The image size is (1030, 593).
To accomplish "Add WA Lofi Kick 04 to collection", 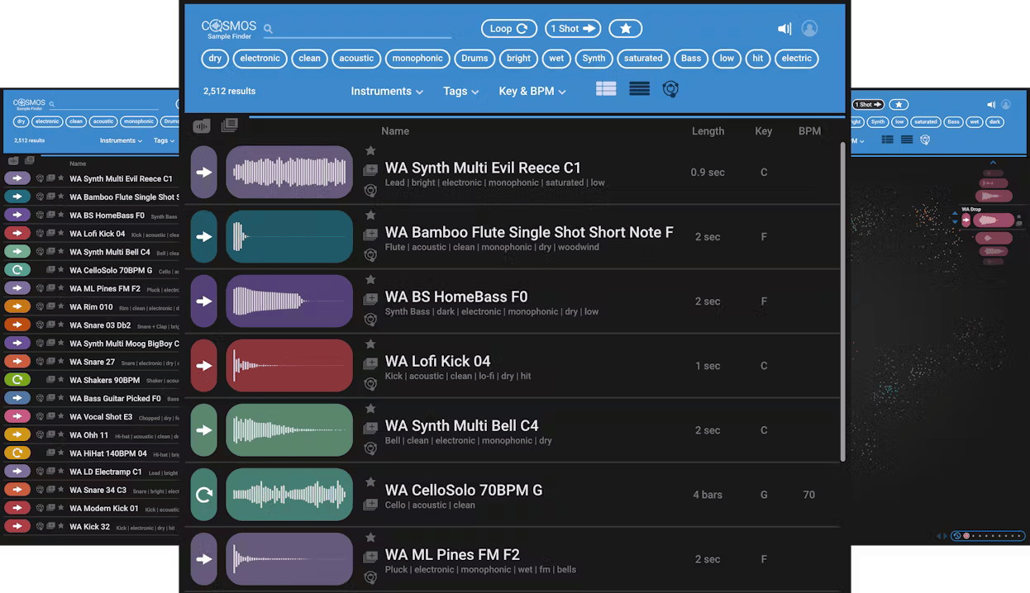I will pos(370,364).
